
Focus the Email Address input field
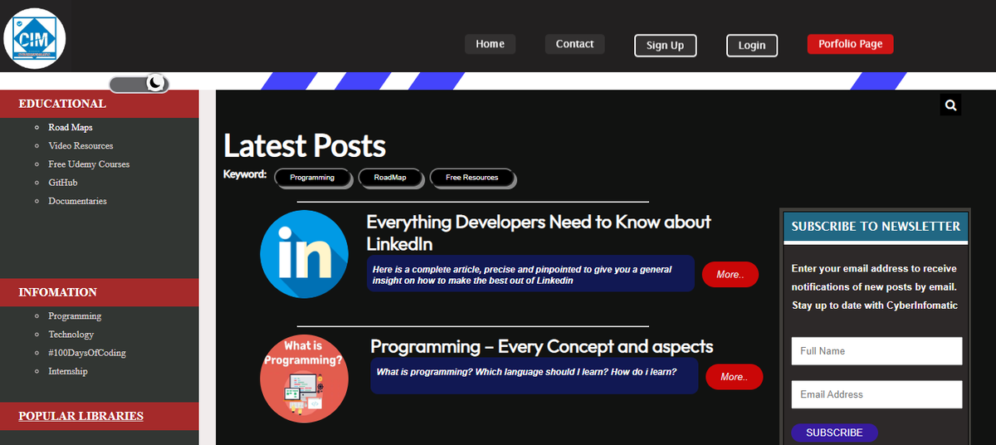tap(876, 394)
